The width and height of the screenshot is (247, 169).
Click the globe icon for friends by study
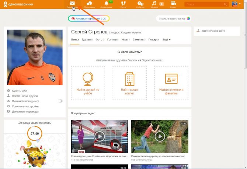click(x=88, y=79)
